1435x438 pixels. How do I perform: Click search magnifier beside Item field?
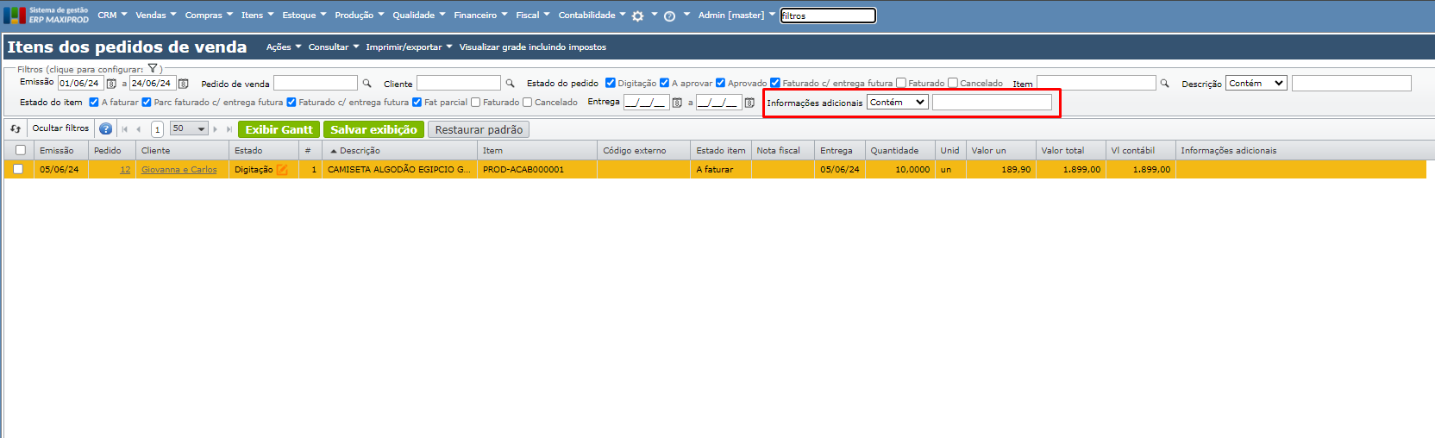(1164, 84)
